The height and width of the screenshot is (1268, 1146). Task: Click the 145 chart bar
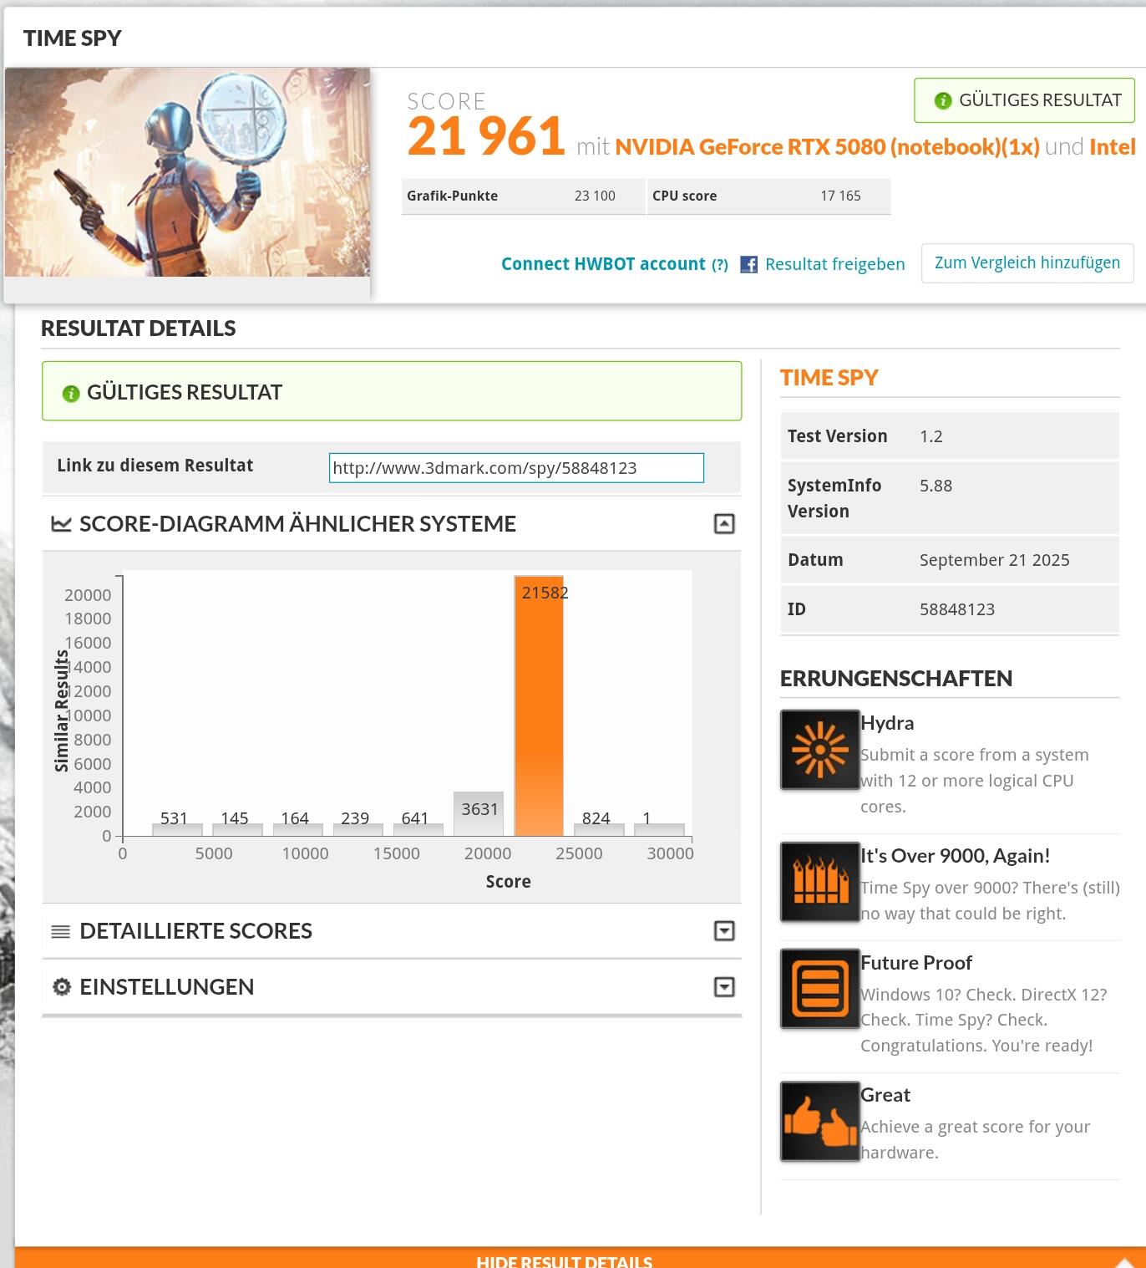point(237,829)
